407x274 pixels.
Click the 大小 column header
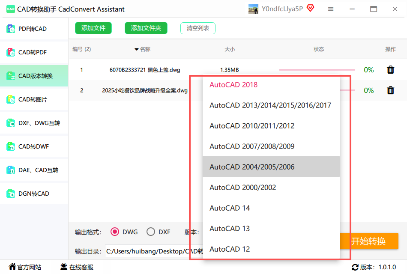[x=230, y=49]
